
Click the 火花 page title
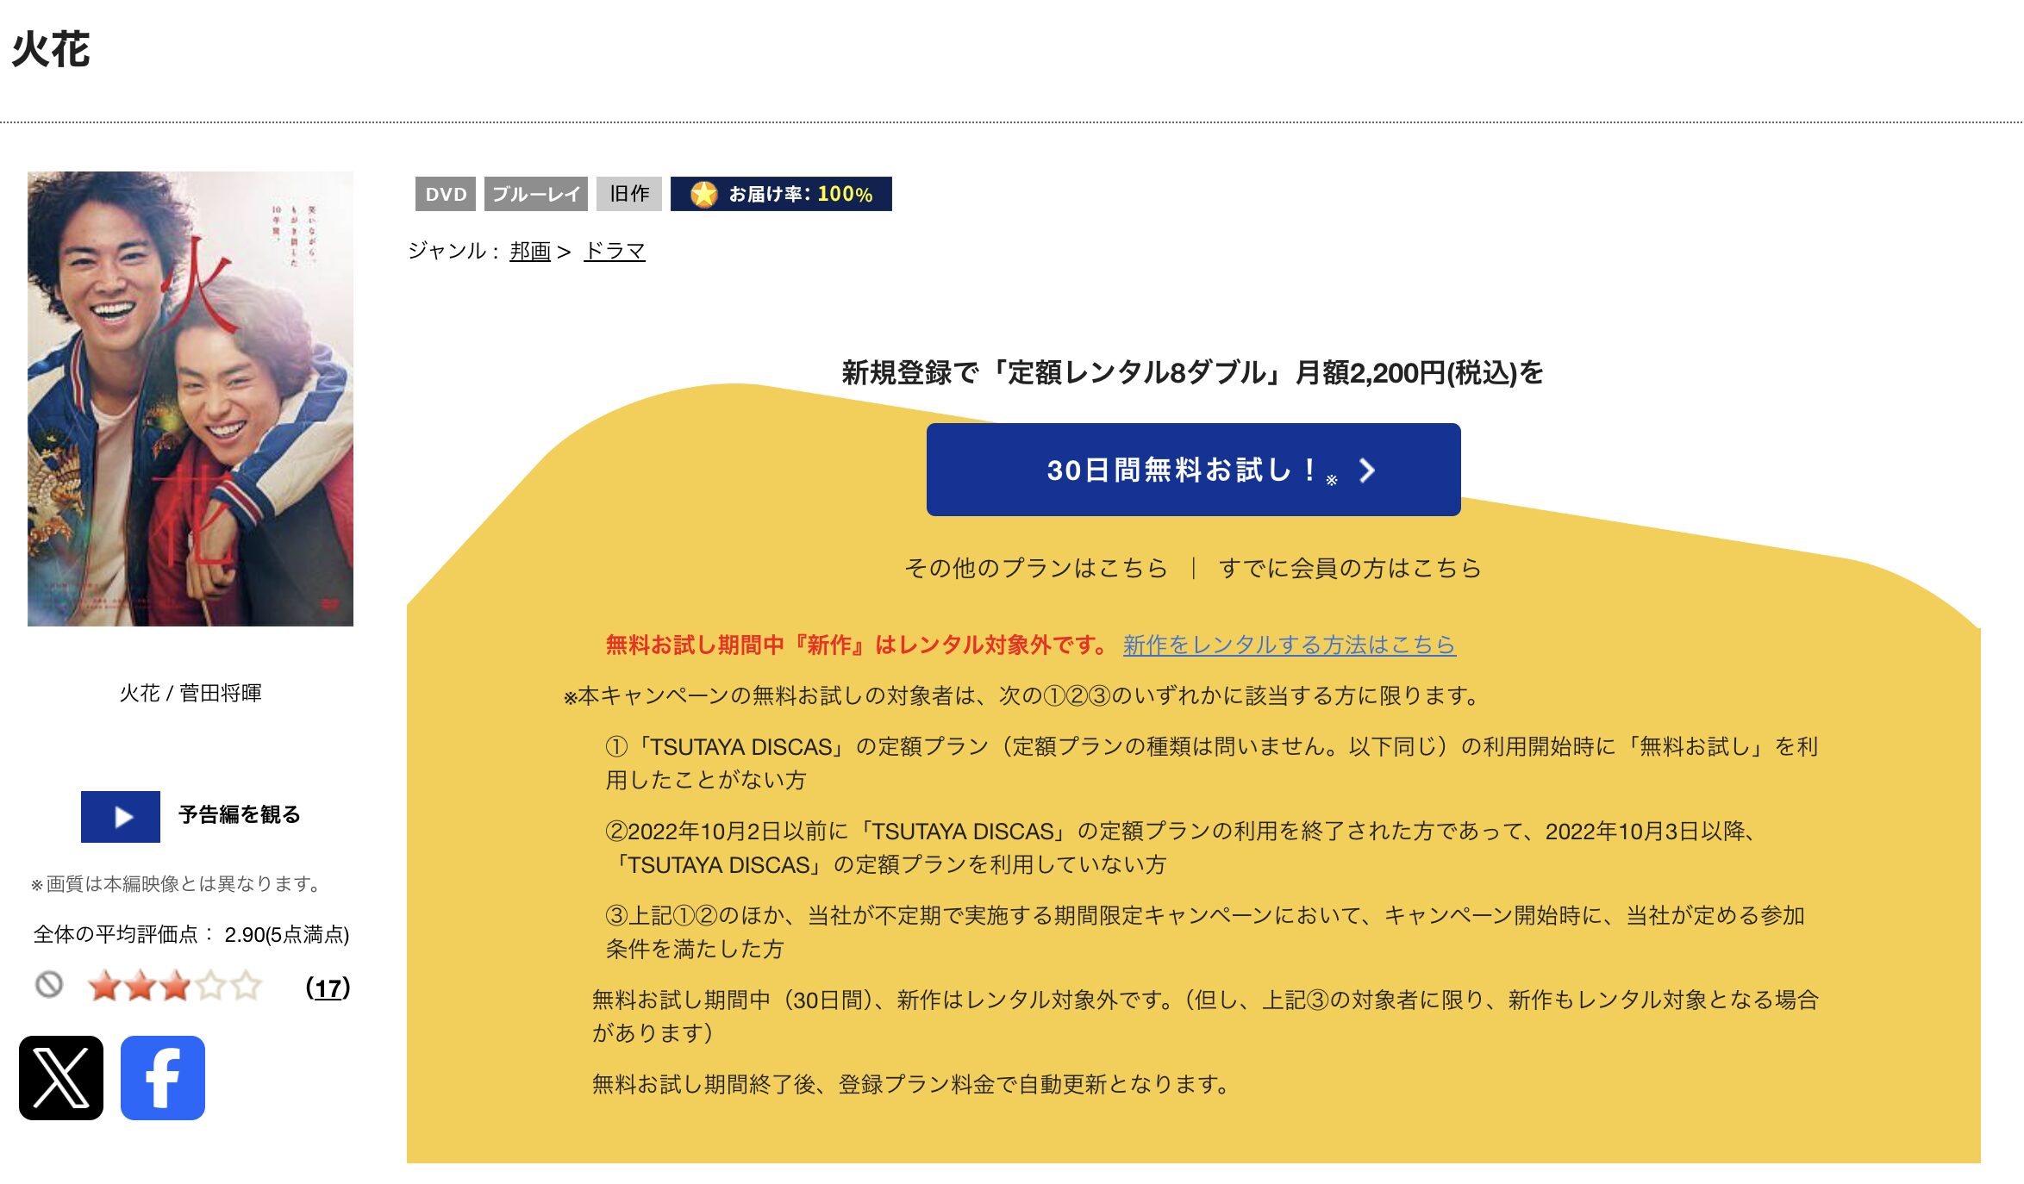(51, 49)
